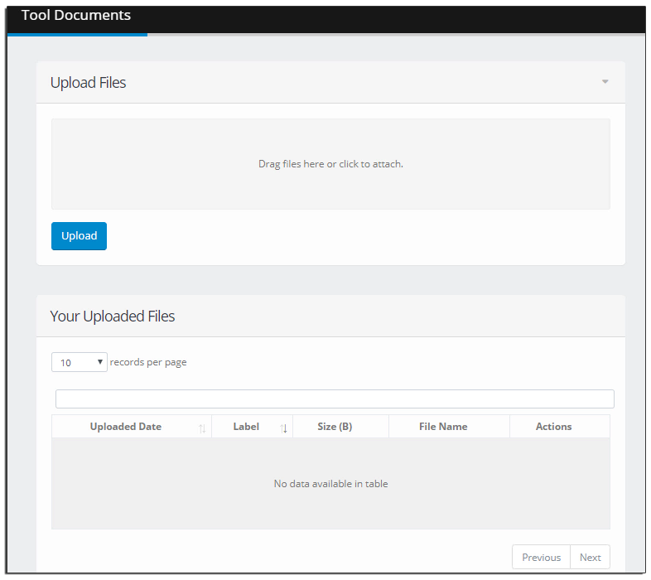Select the Size (B) column header
The height and width of the screenshot is (580, 651).
click(x=335, y=427)
